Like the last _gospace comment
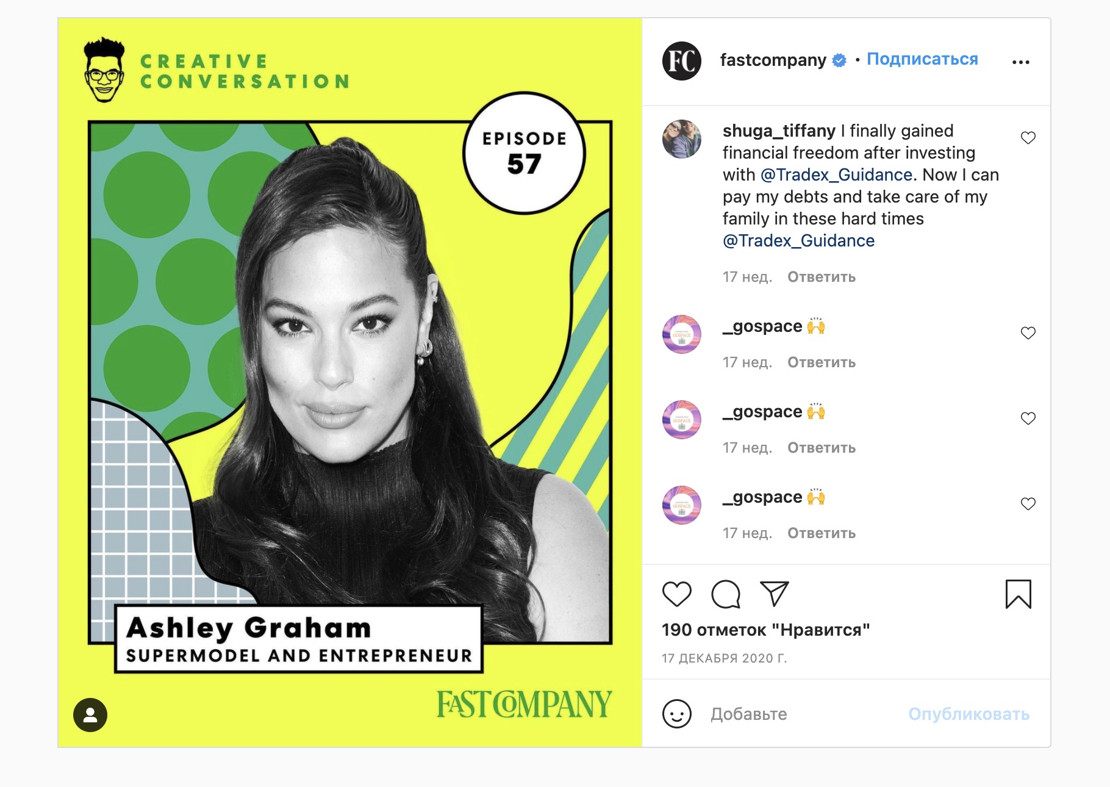 (x=1028, y=504)
